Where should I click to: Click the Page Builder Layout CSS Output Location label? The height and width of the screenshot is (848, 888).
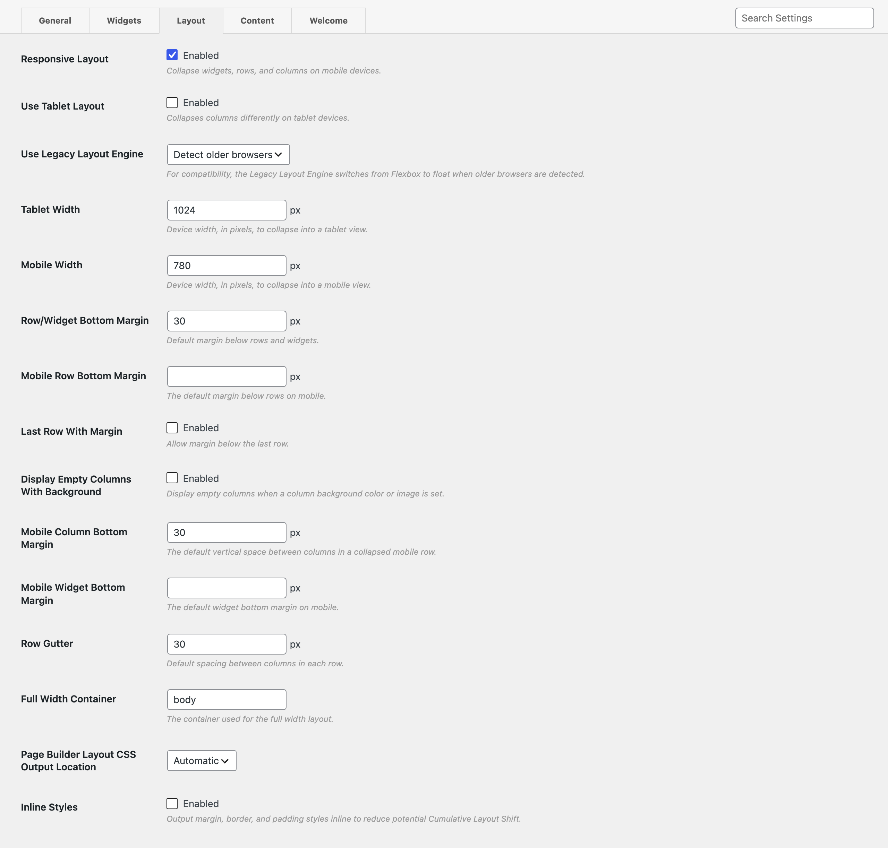click(x=78, y=761)
